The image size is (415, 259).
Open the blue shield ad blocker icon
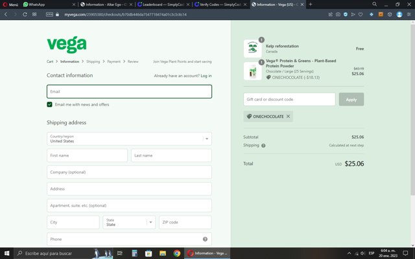[x=346, y=14]
